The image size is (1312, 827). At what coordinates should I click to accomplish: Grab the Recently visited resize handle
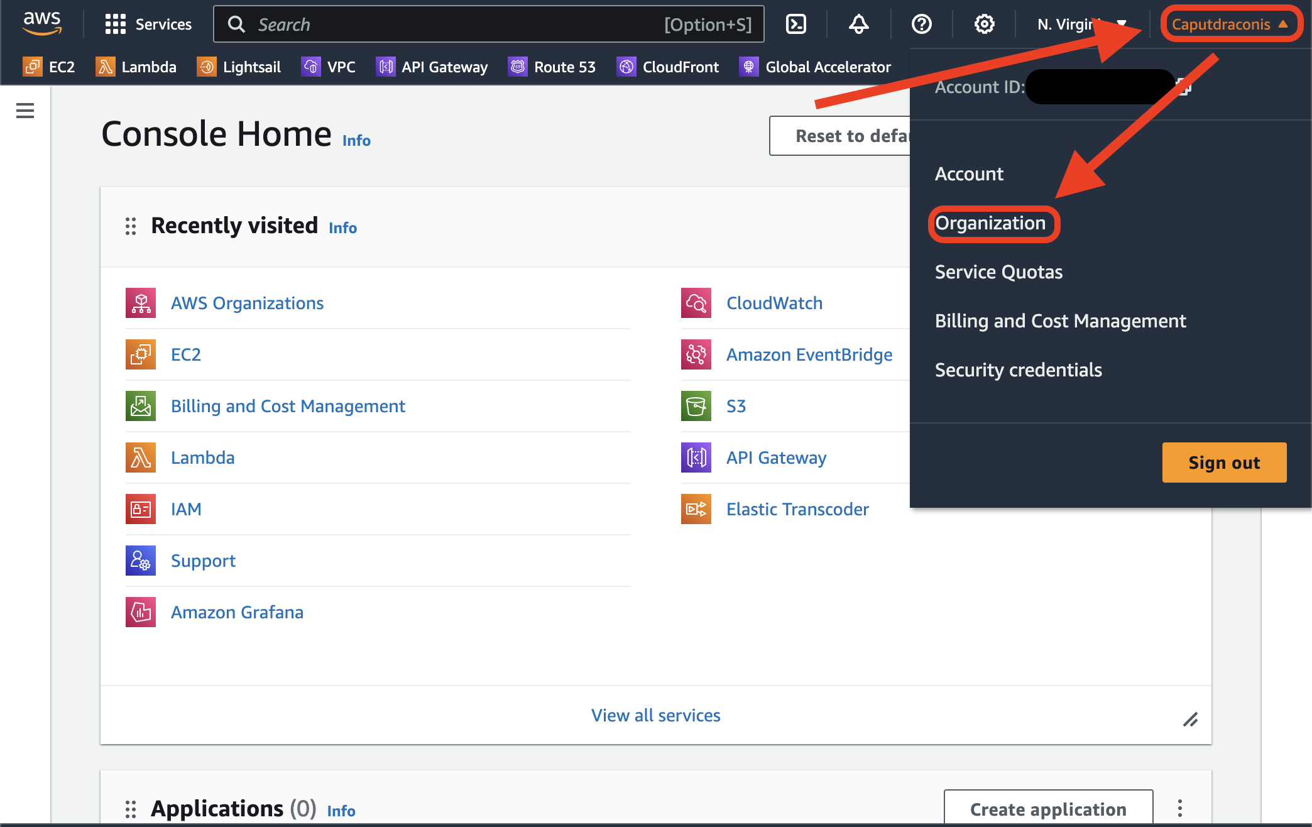(1190, 720)
